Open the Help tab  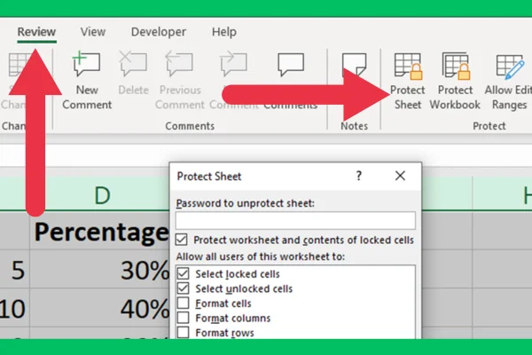coord(224,32)
